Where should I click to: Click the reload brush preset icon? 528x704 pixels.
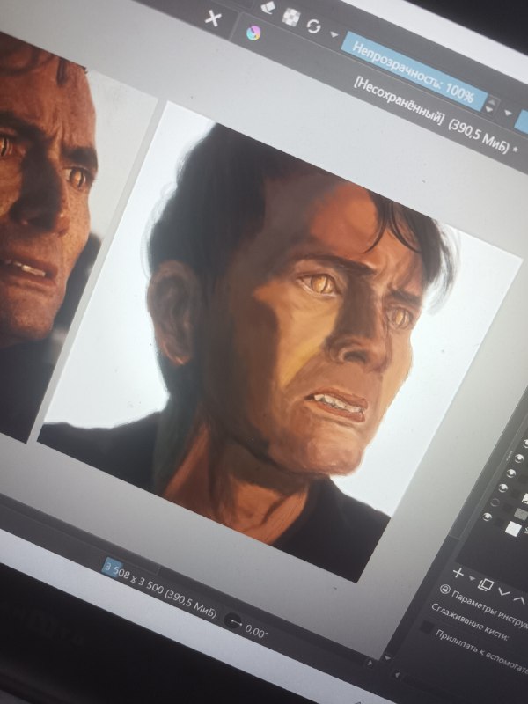point(314,26)
